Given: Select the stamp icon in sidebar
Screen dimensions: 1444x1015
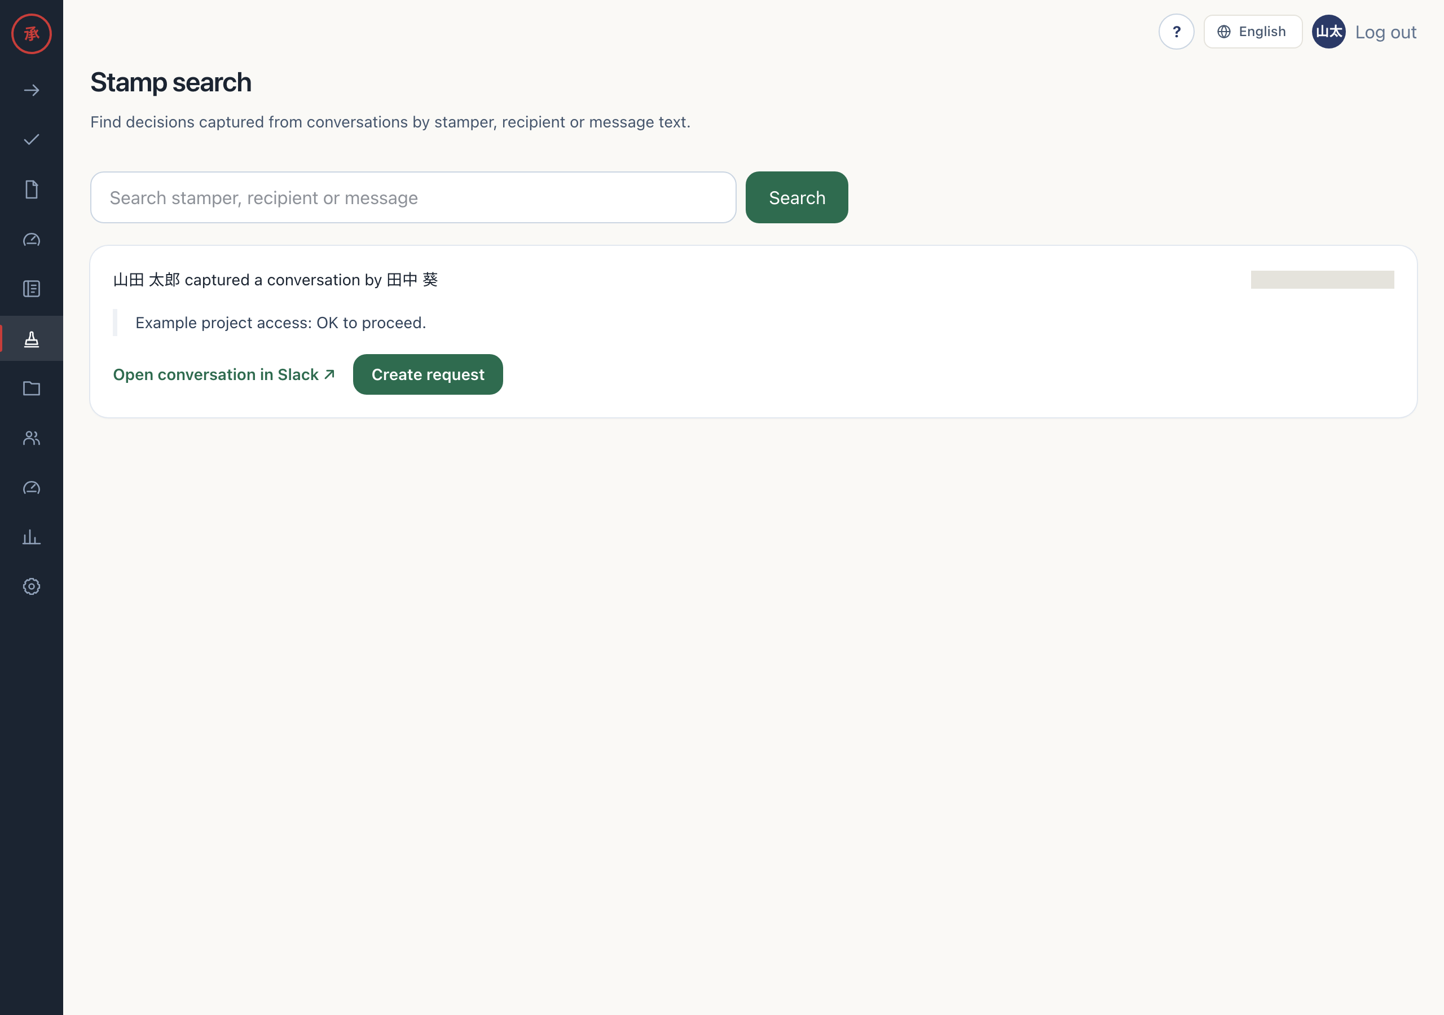Looking at the screenshot, I should pyautogui.click(x=32, y=339).
